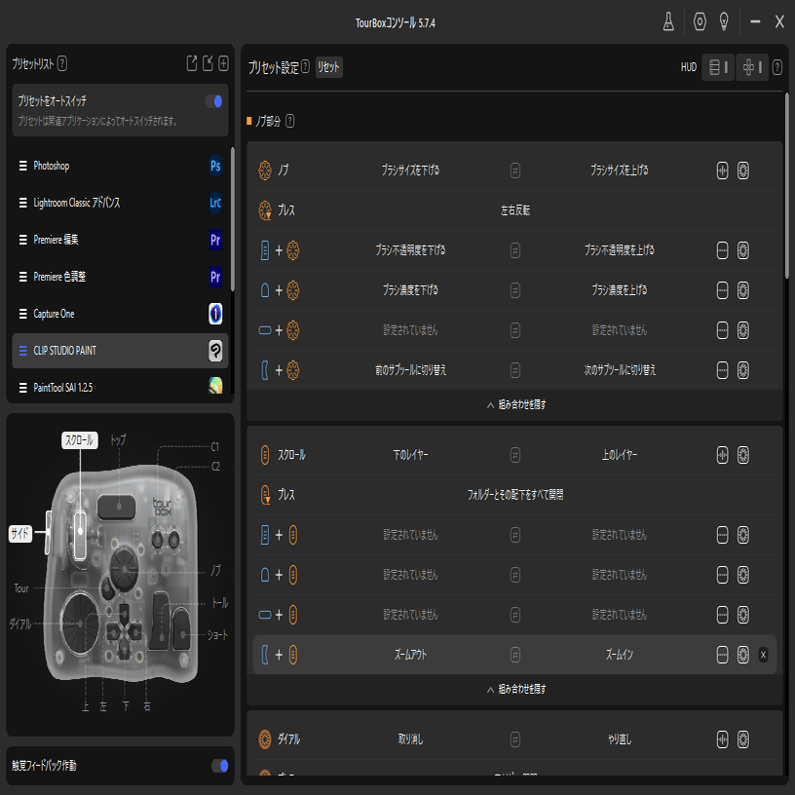Click the lab flask icon in title bar
This screenshot has width=795, height=795.
[x=668, y=21]
